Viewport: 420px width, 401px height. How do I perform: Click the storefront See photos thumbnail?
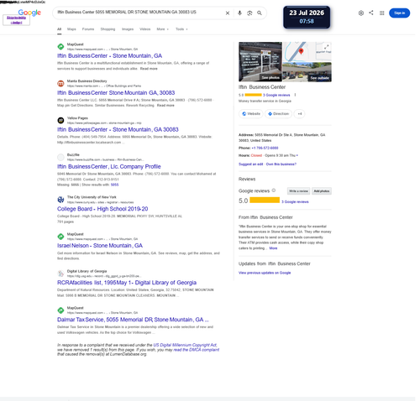[x=260, y=61]
